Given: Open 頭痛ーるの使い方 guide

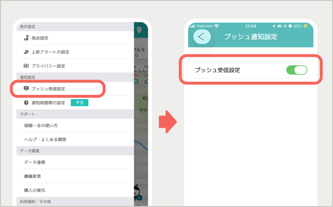Looking at the screenshot, I should coord(75,126).
